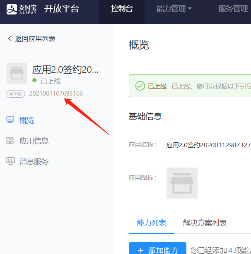This screenshot has height=254, width=251.
Task: Switch to the 能力列表 tab
Action: coord(152,223)
